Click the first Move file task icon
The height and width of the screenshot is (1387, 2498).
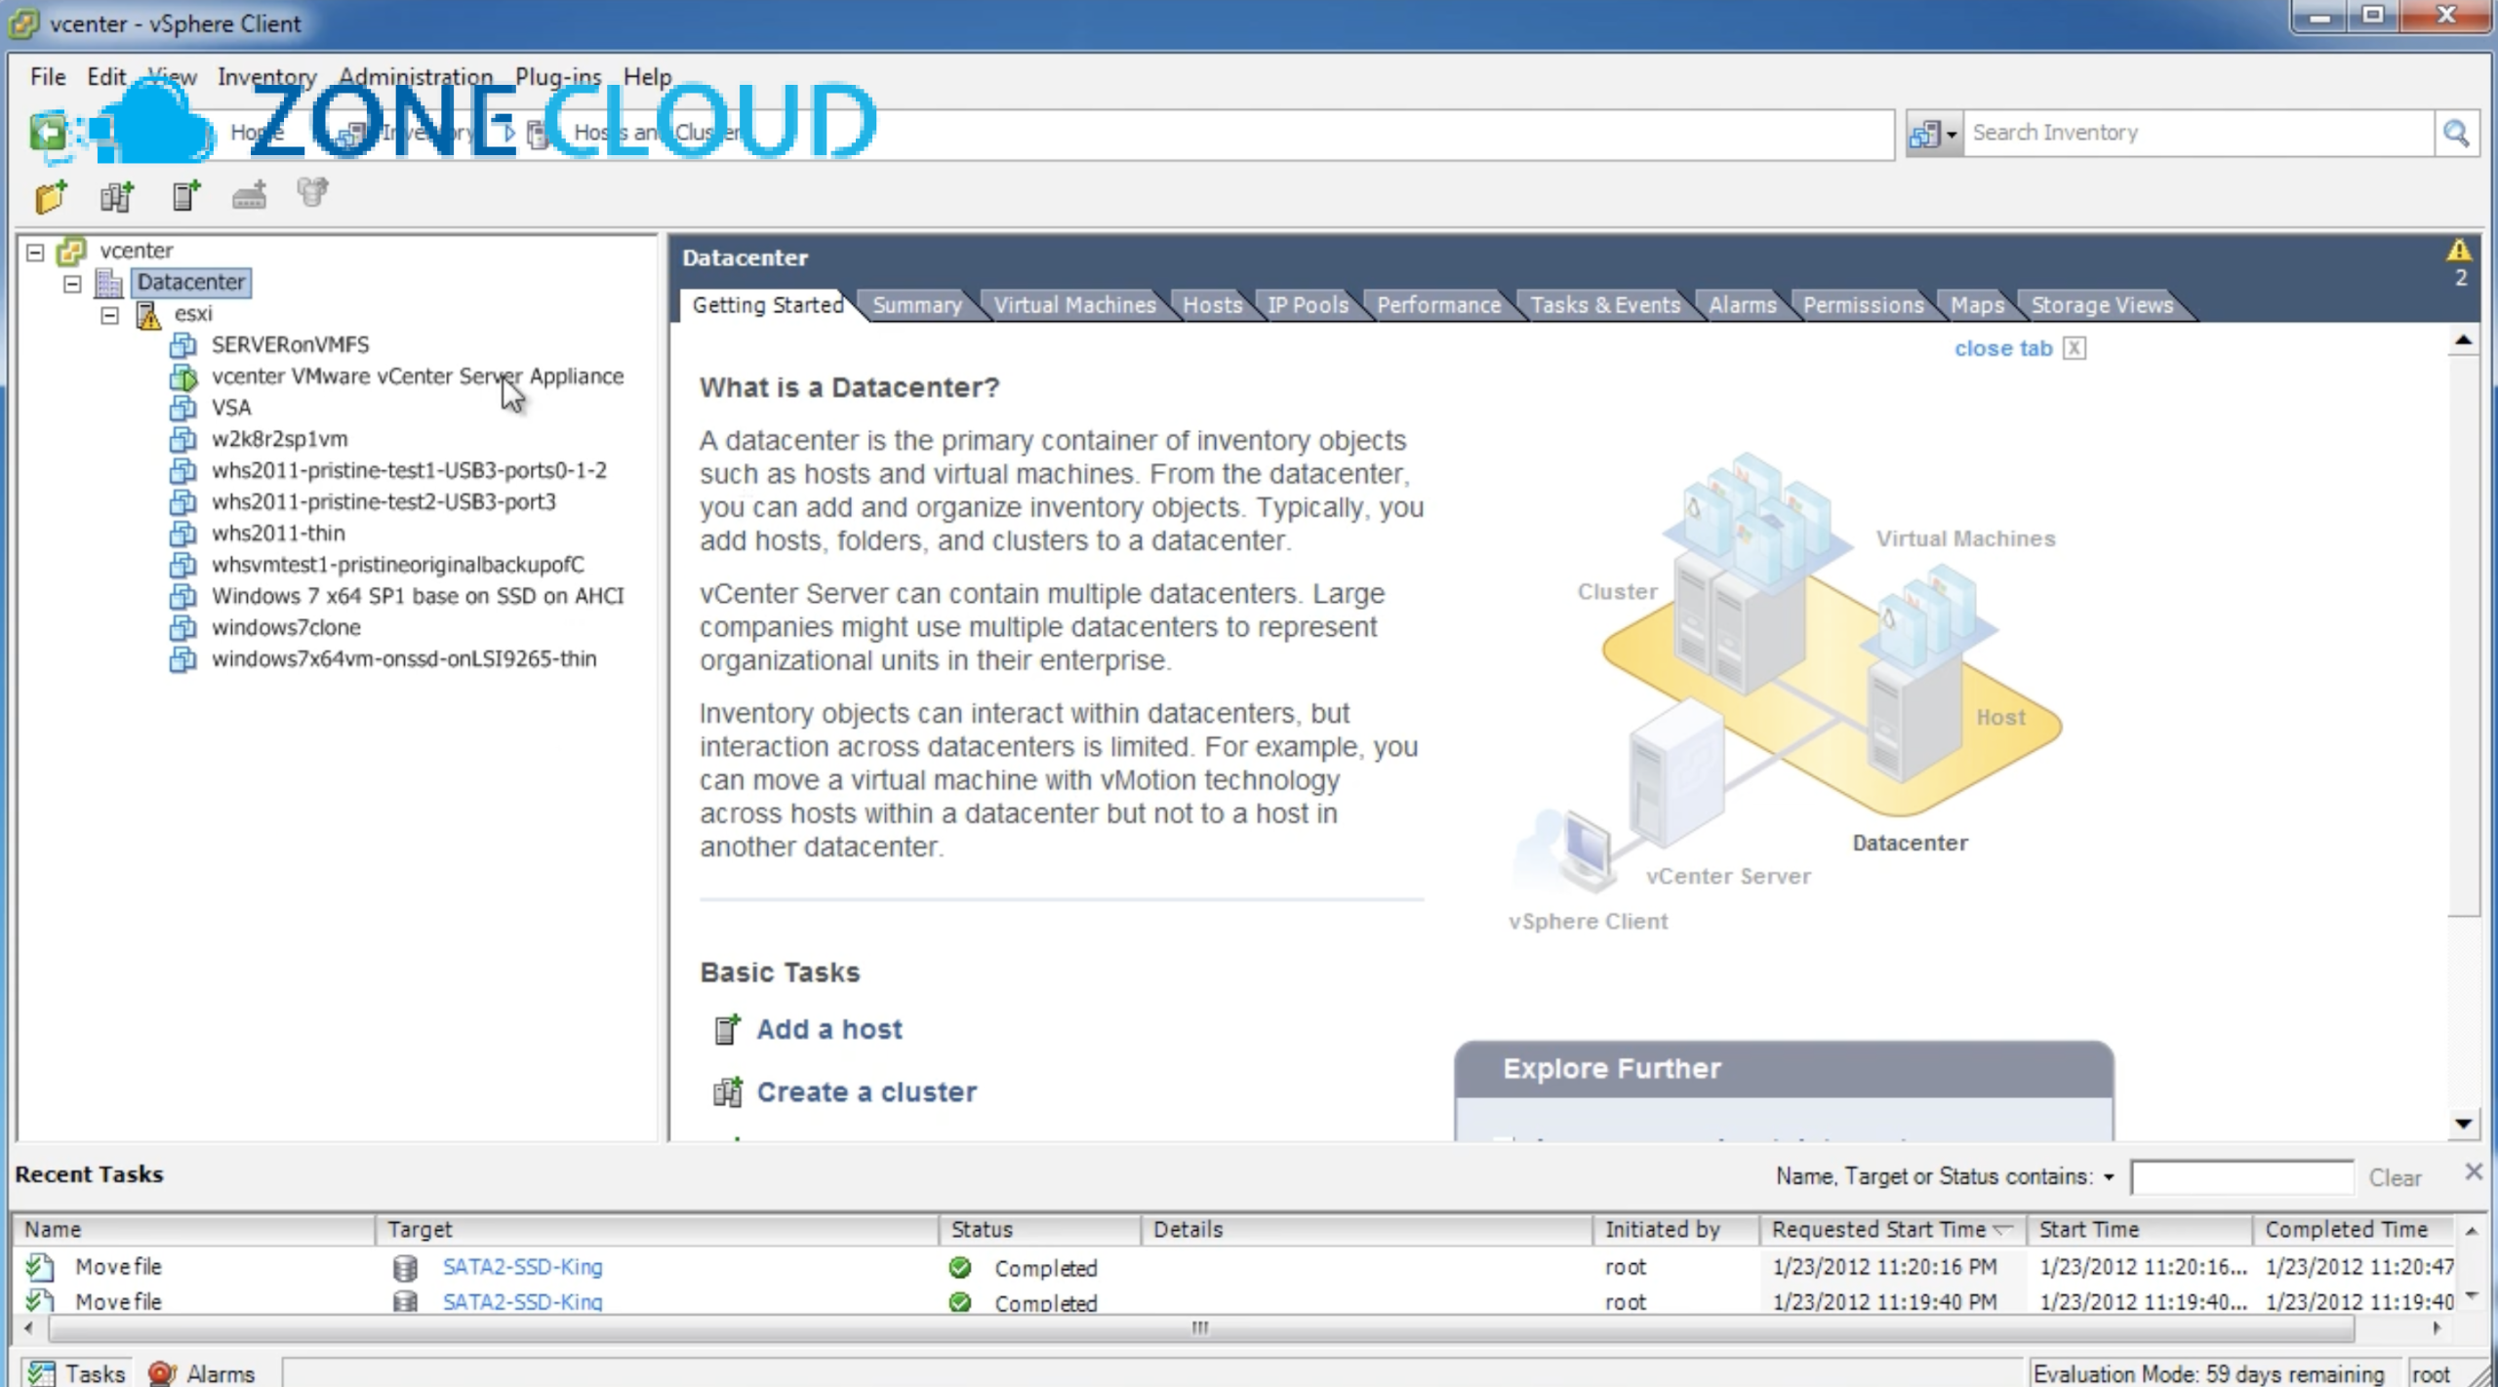tap(40, 1266)
